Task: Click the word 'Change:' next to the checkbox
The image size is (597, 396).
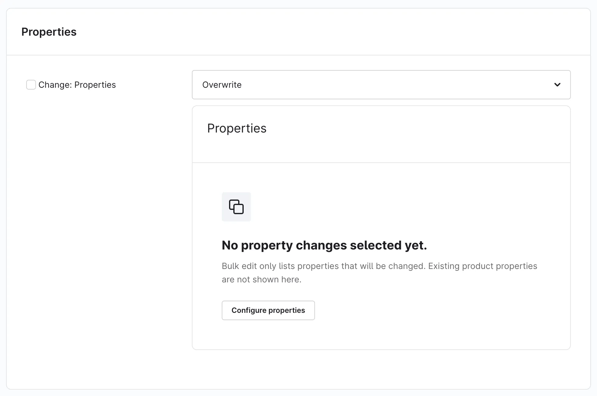Action: (55, 85)
